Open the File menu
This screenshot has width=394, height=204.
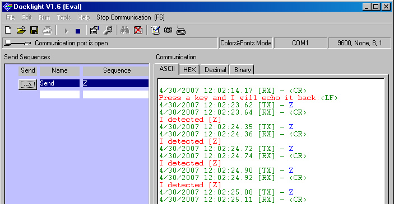[x=10, y=17]
